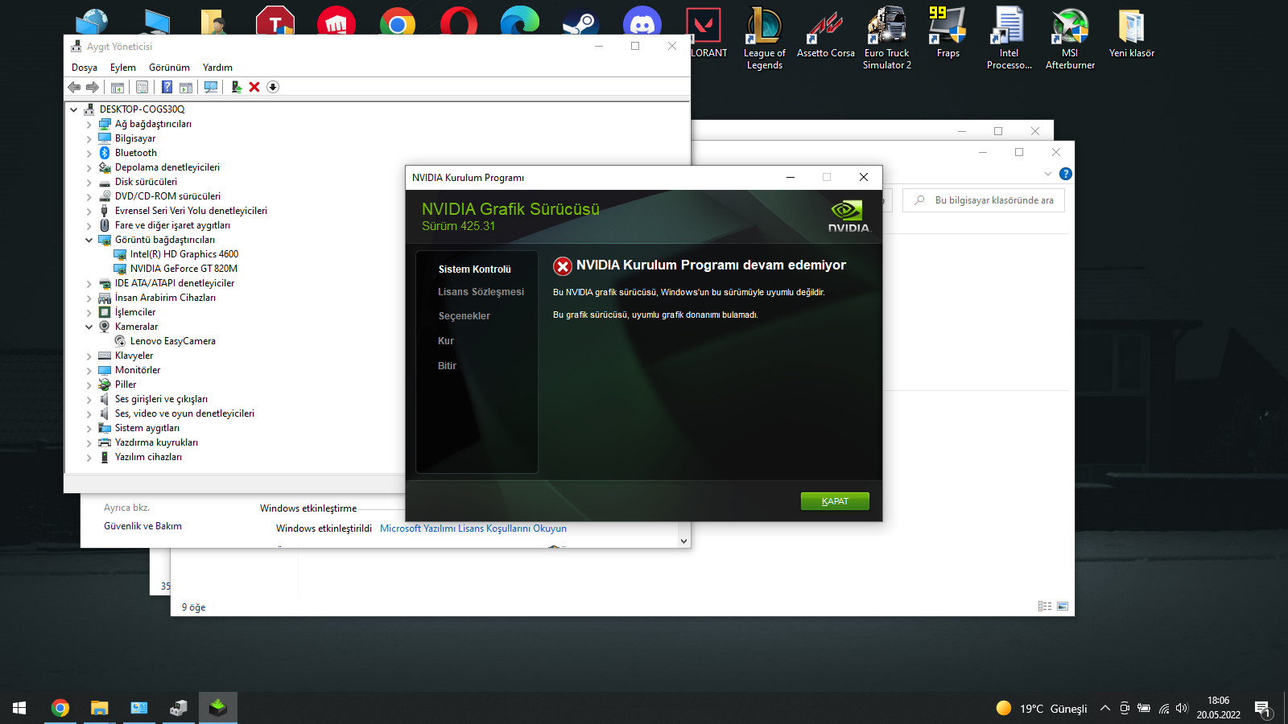Switch Explorer to large icons view
This screenshot has width=1288, height=724.
[1063, 607]
